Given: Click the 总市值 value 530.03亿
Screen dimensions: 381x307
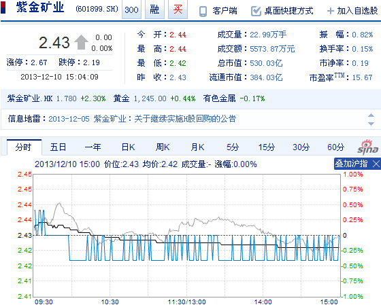Looking at the screenshot, I should coord(266,63).
